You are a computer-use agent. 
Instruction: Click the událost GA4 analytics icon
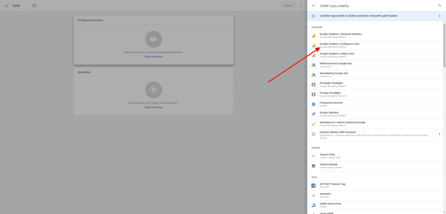[314, 55]
